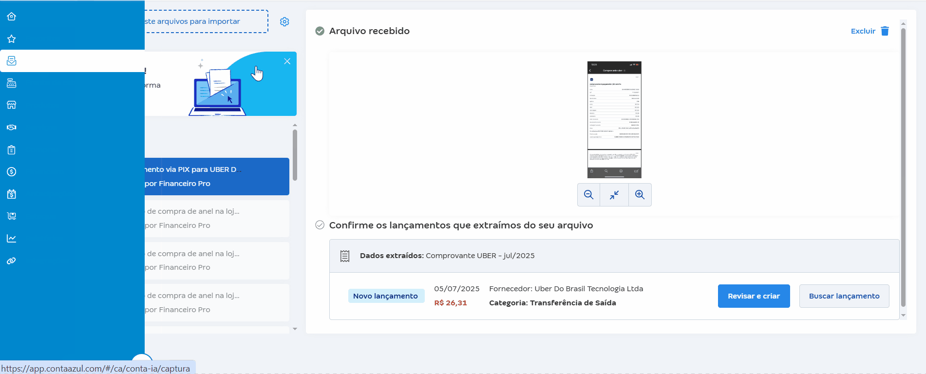Screen dimensions: 926x374
Task: Open the home icon in sidebar
Action: click(x=12, y=17)
